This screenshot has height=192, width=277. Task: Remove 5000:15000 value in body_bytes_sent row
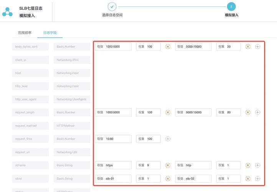pyautogui.click(x=248, y=46)
